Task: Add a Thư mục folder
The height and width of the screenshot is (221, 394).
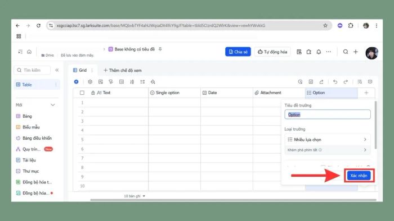Action: (28, 171)
